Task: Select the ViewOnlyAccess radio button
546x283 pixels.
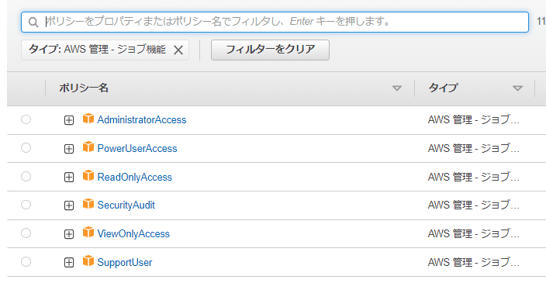Action: coord(26,233)
